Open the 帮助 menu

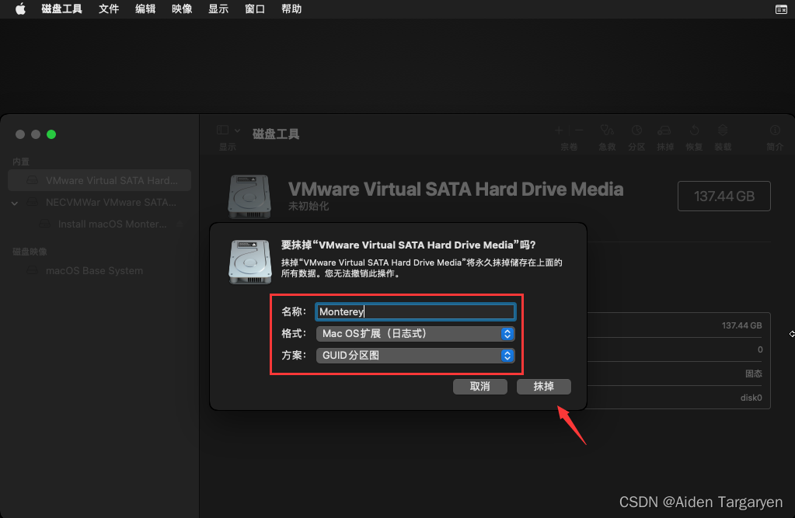291,9
